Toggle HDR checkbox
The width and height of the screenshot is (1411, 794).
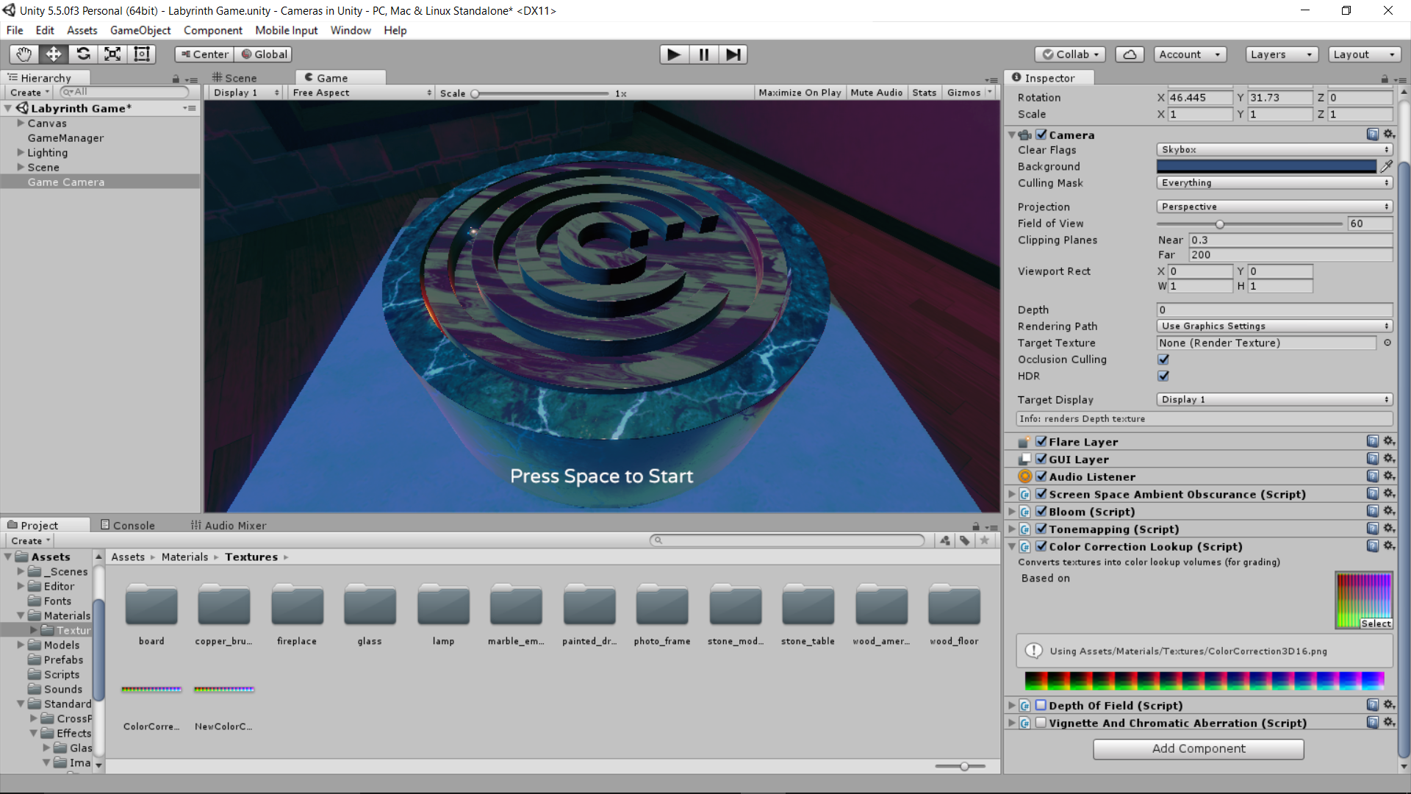click(1163, 376)
